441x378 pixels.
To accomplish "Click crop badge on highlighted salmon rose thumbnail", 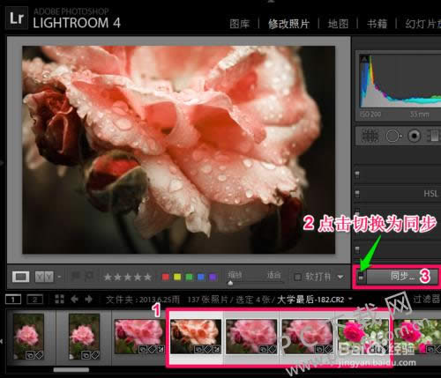I will click(217, 350).
